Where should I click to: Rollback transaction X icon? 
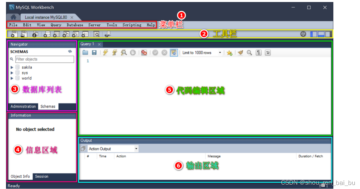point(165,53)
